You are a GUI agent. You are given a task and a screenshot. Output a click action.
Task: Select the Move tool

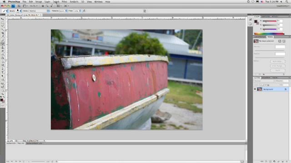[x=2, y=19]
